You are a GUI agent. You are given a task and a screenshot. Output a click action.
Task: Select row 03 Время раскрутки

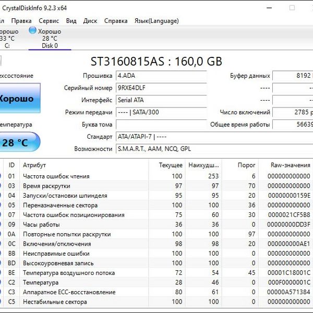(x=156, y=186)
